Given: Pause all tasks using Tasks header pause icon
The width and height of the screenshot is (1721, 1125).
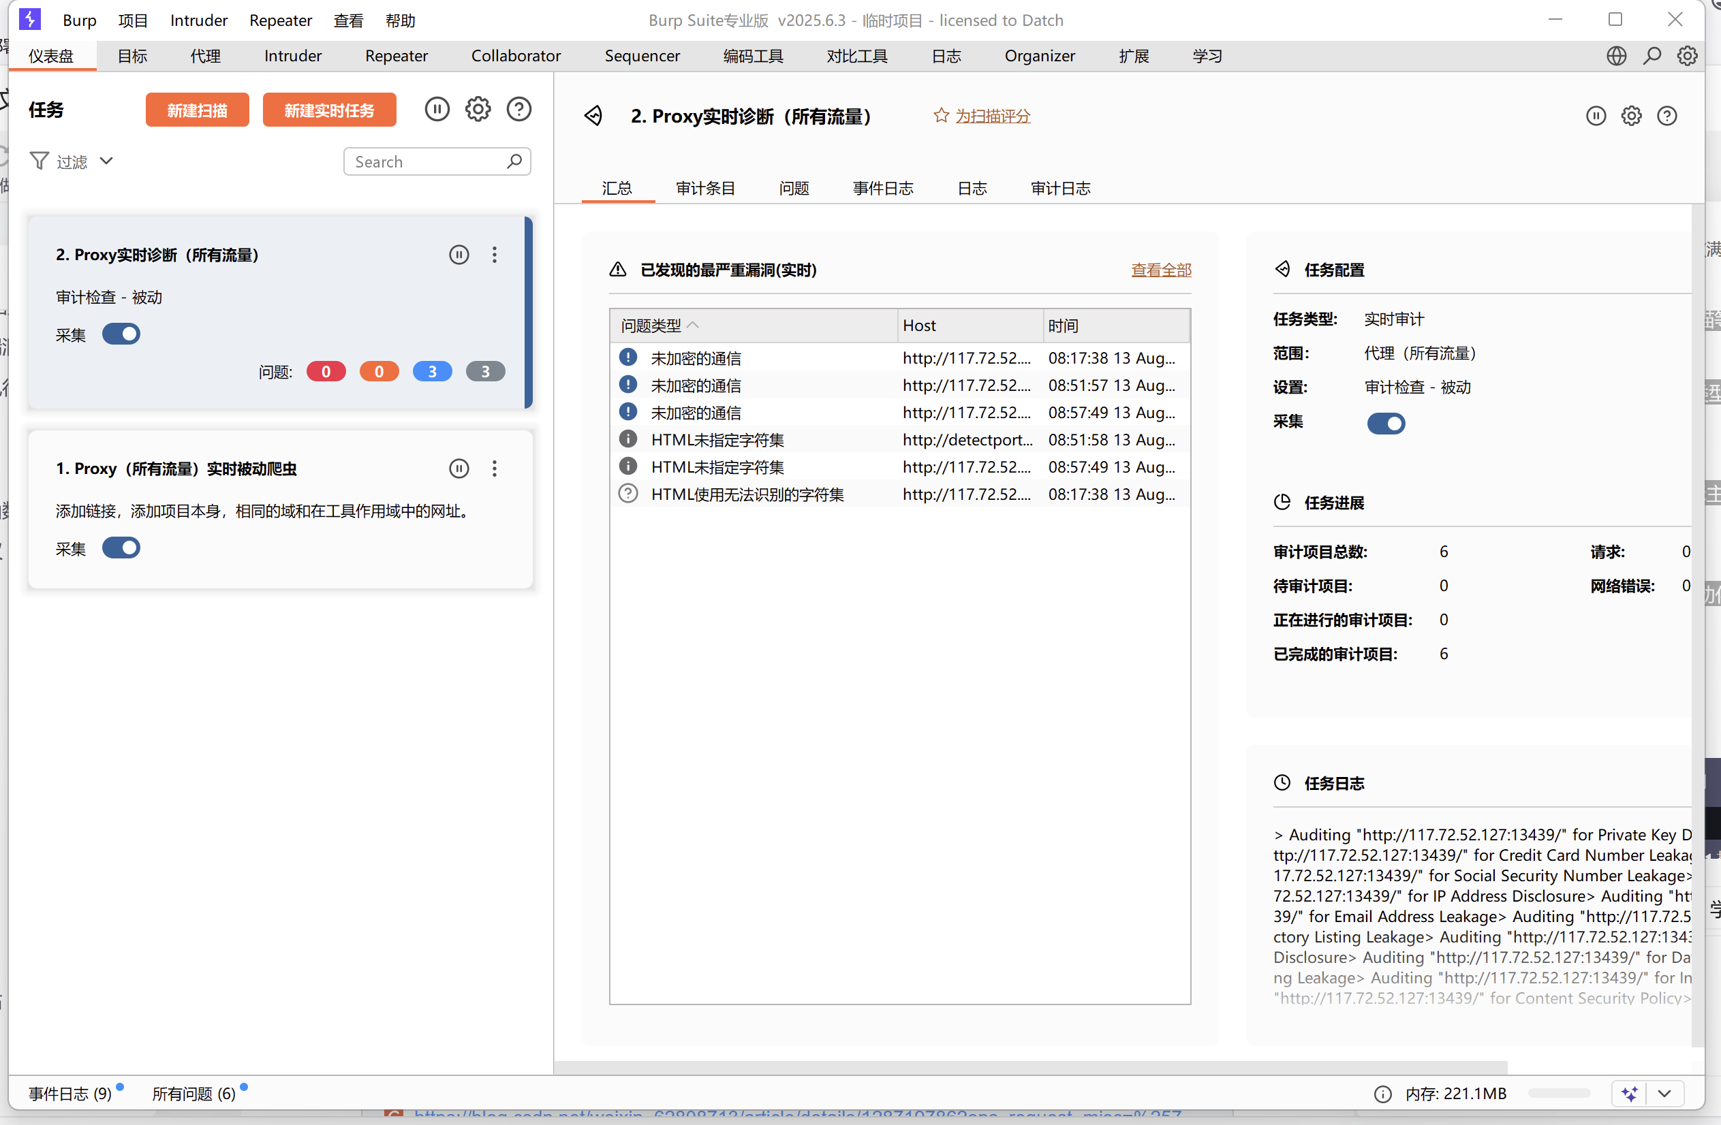Looking at the screenshot, I should click(x=437, y=110).
